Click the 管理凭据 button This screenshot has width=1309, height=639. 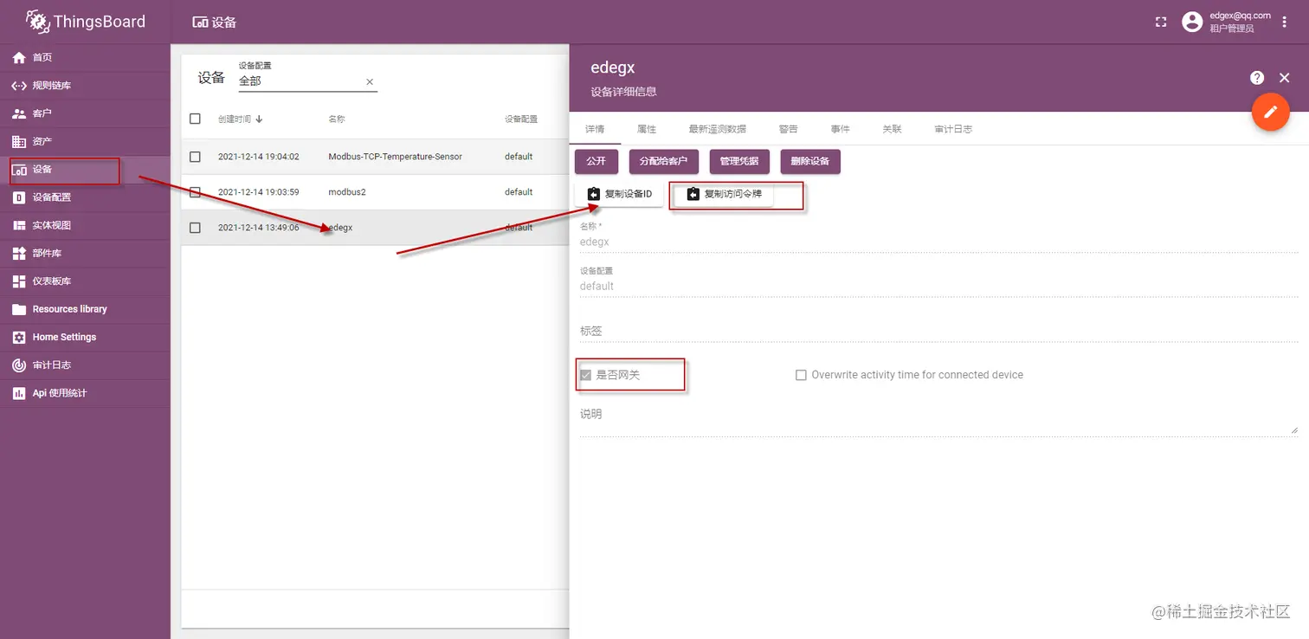point(739,161)
